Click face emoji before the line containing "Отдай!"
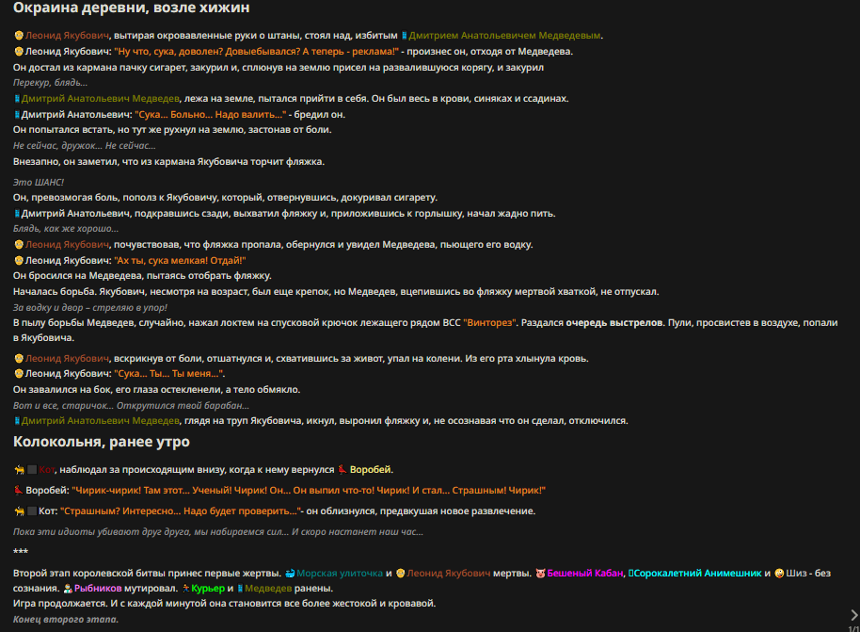Screen dimensions: 860x632 19,260
